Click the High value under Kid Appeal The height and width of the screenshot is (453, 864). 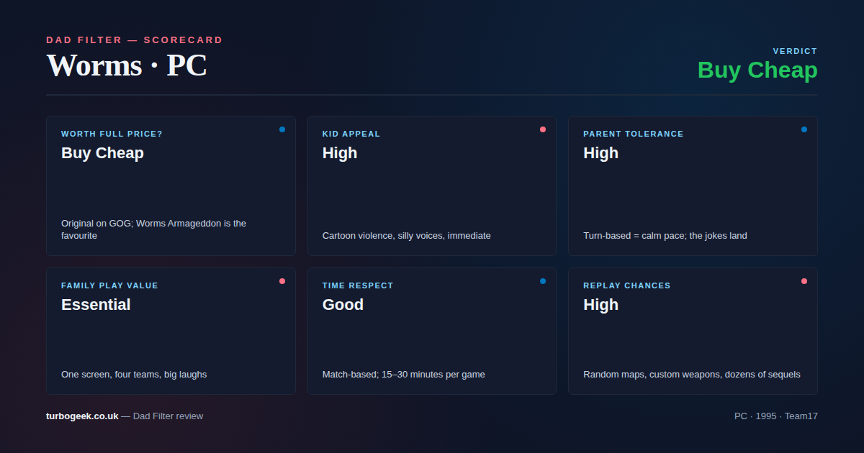[x=340, y=152]
